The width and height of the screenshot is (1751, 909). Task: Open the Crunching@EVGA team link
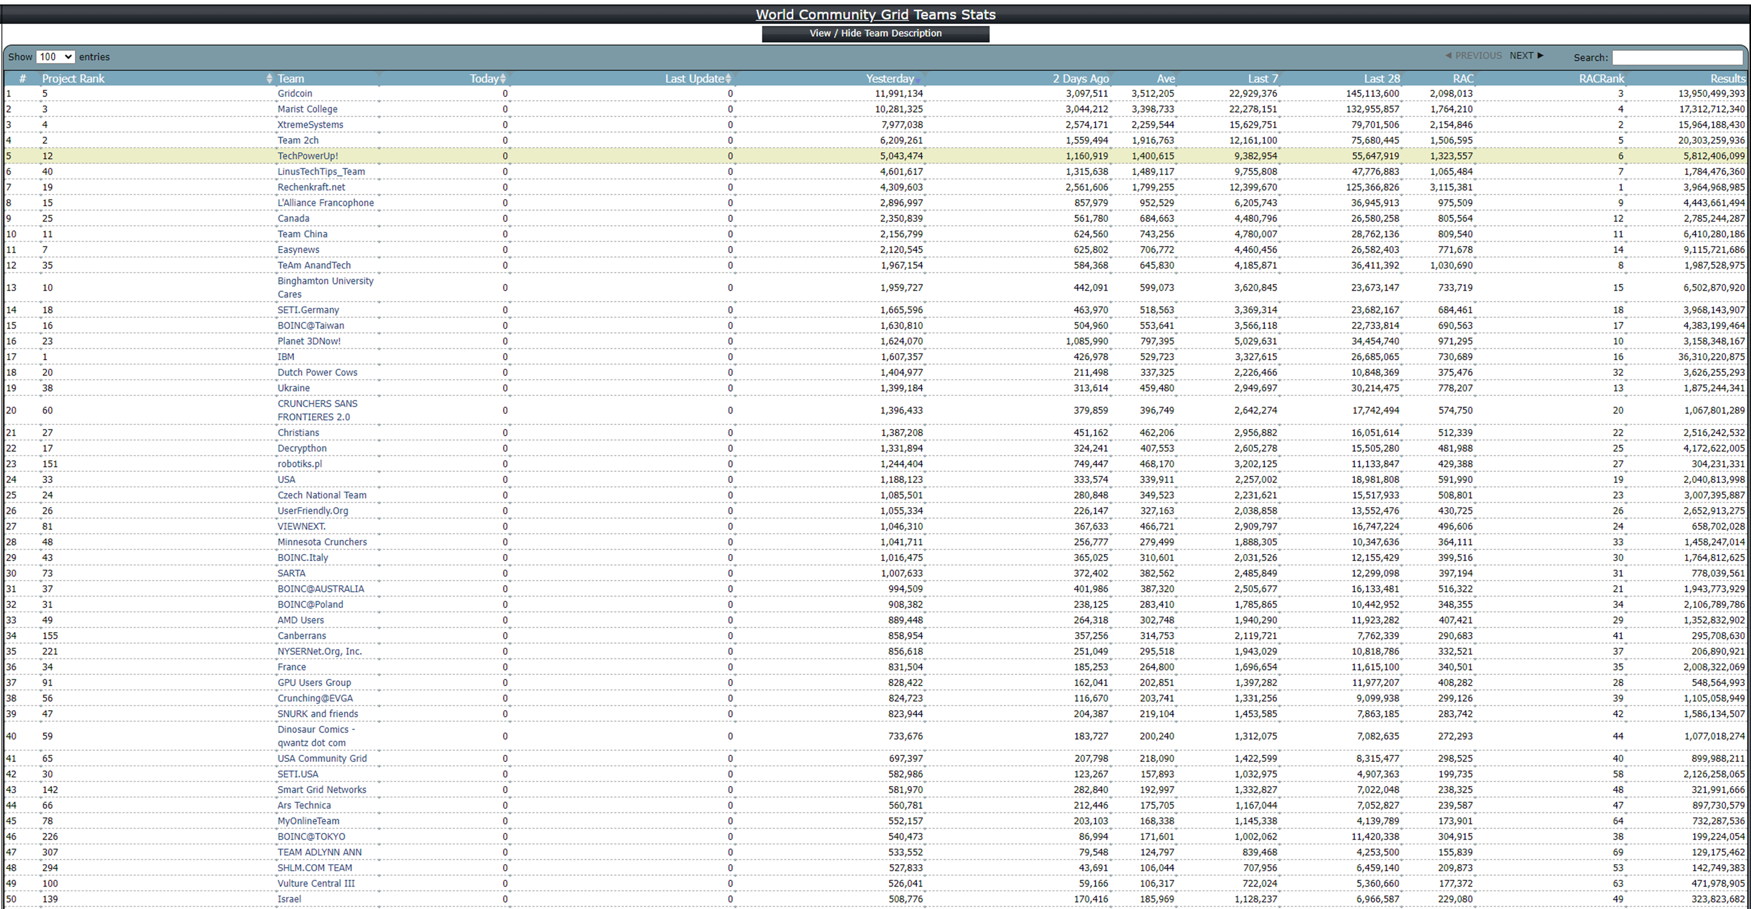point(315,699)
